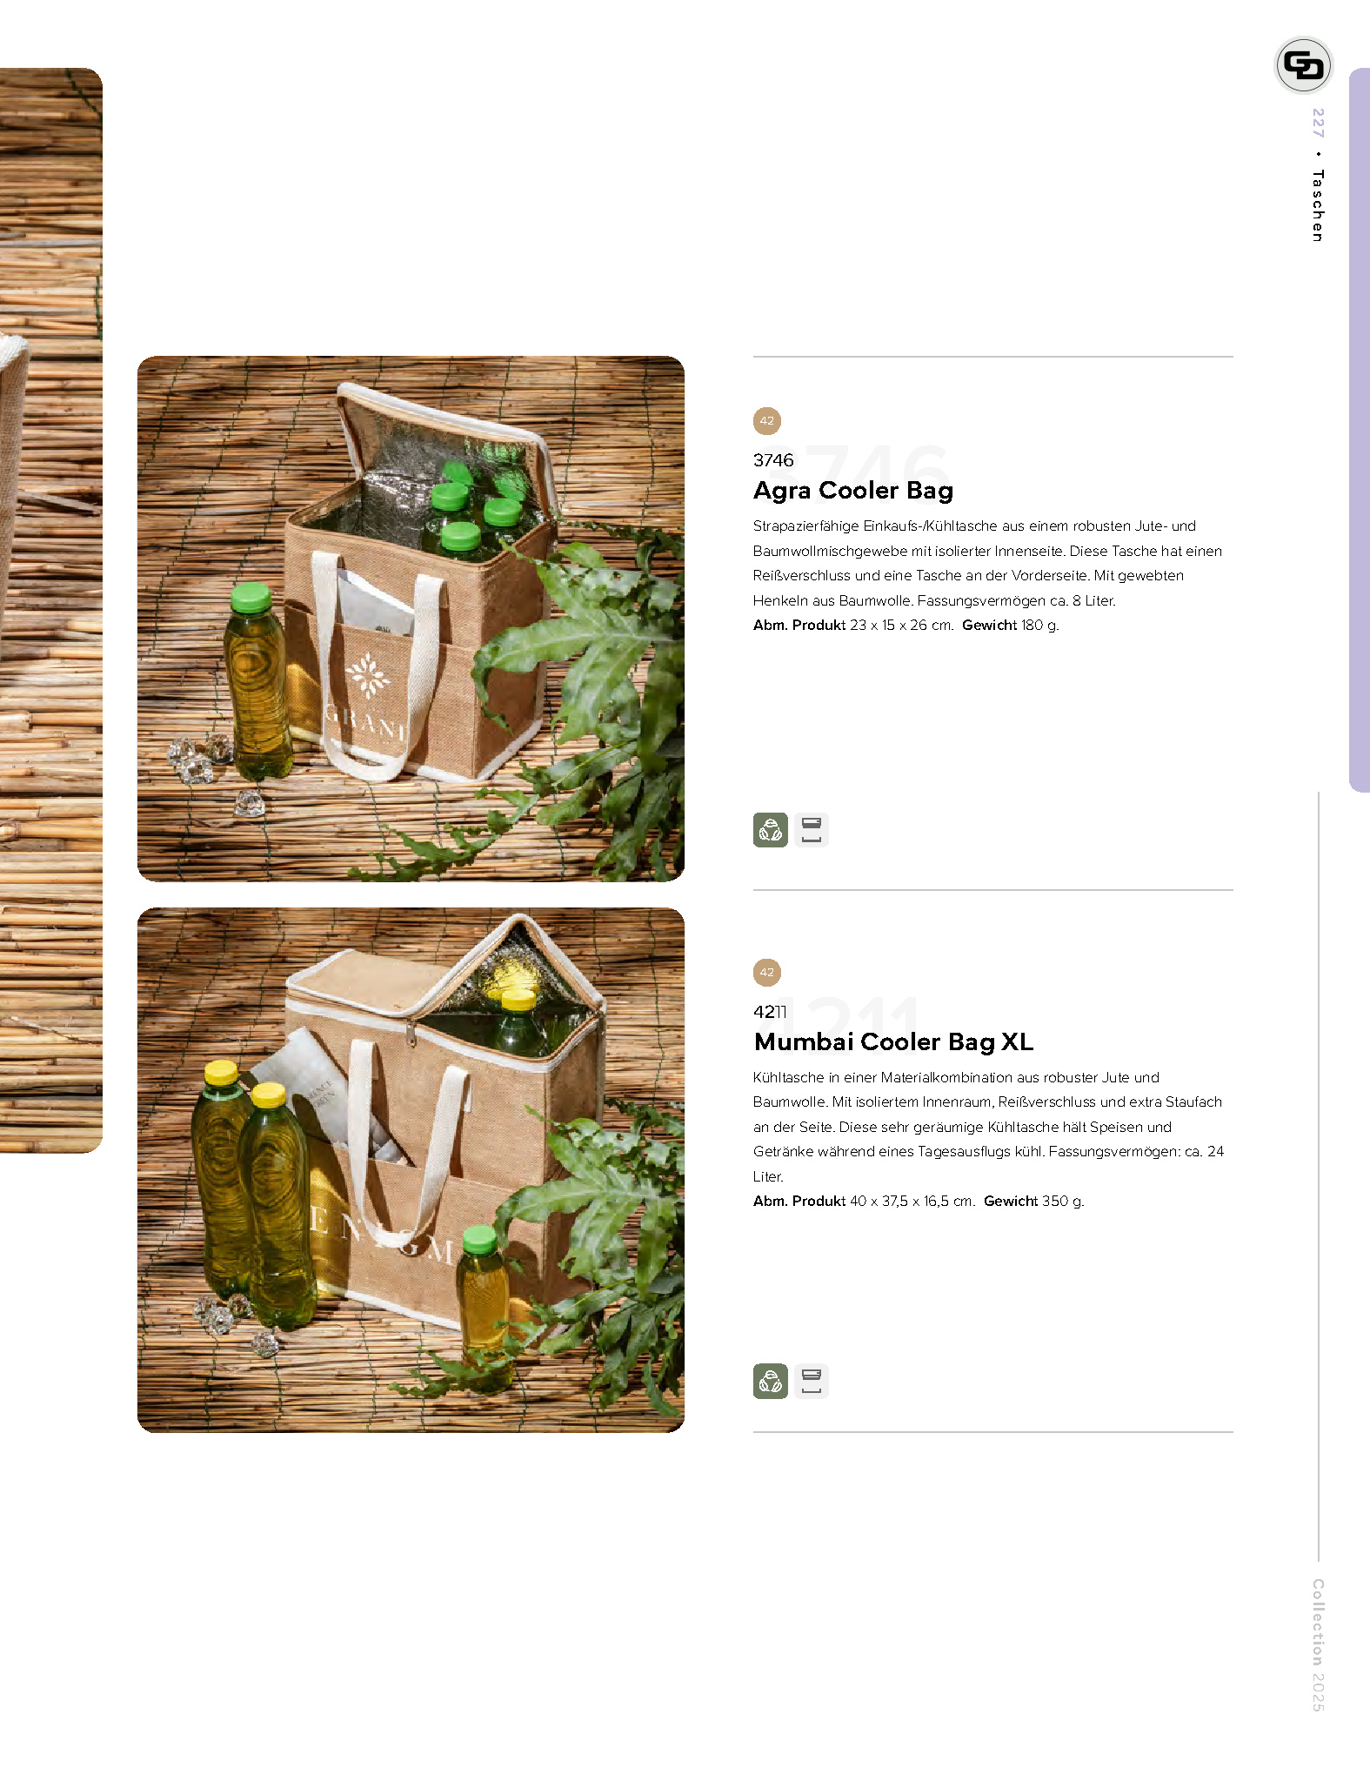
Task: Click the 42 badge above item 3746
Action: click(x=767, y=421)
